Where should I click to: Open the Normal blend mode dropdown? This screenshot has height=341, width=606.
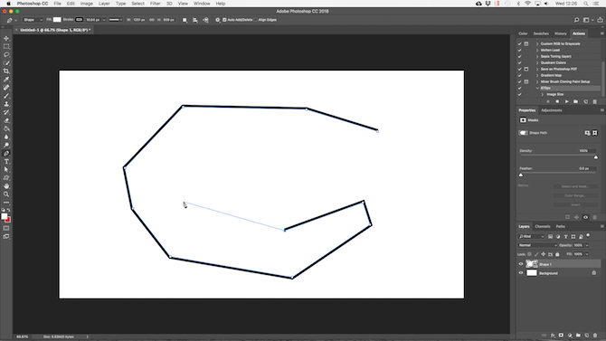[537, 245]
